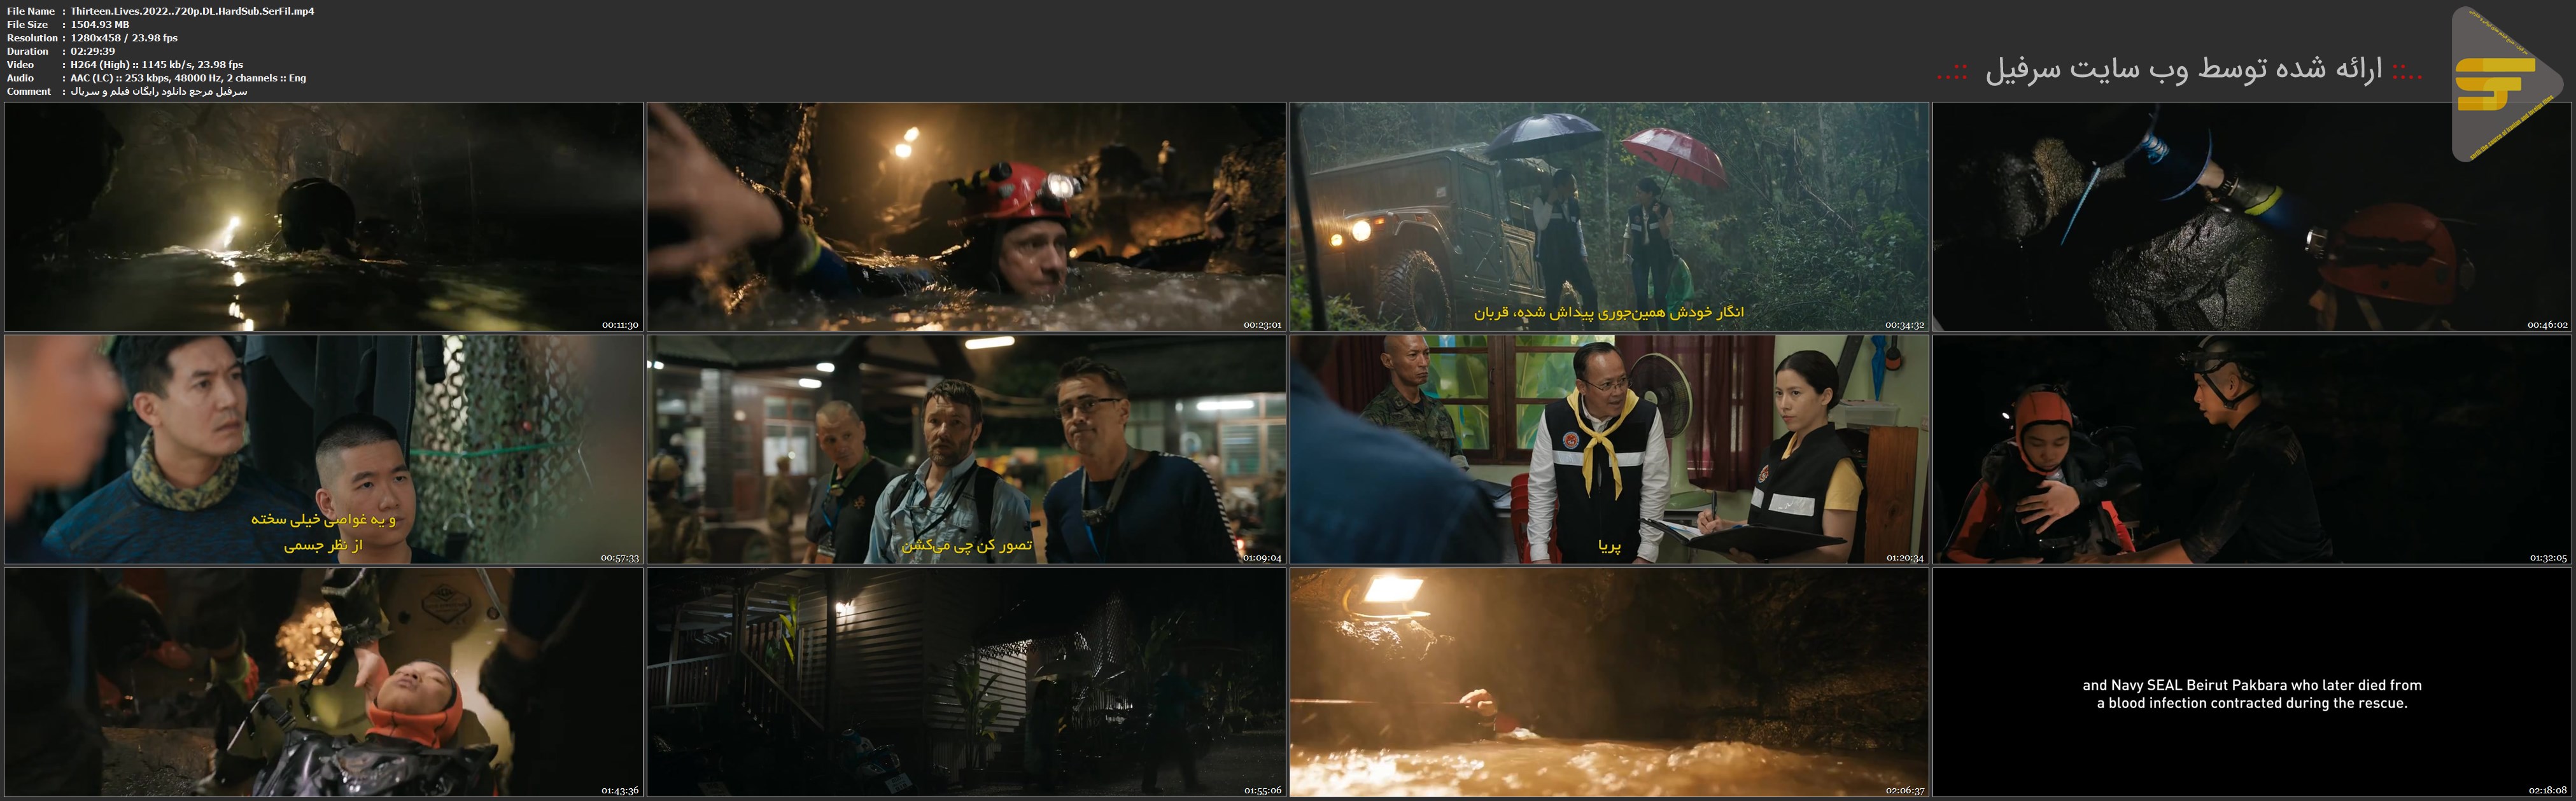This screenshot has width=2576, height=801.
Task: Open the three men thumbnail at 01:09:04
Action: coord(966,449)
